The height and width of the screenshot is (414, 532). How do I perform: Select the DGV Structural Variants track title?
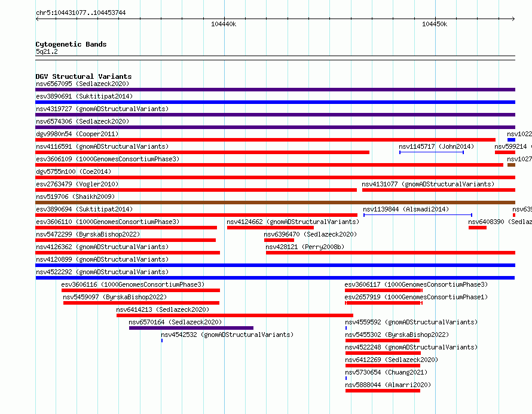[x=84, y=76]
